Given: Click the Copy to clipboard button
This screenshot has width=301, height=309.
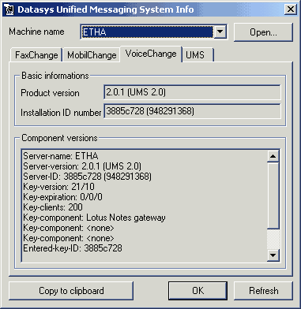Looking at the screenshot, I should [71, 291].
